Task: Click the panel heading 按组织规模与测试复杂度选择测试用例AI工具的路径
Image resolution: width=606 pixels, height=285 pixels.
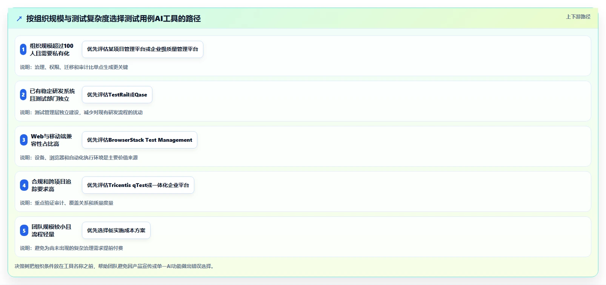Action: pyautogui.click(x=113, y=18)
